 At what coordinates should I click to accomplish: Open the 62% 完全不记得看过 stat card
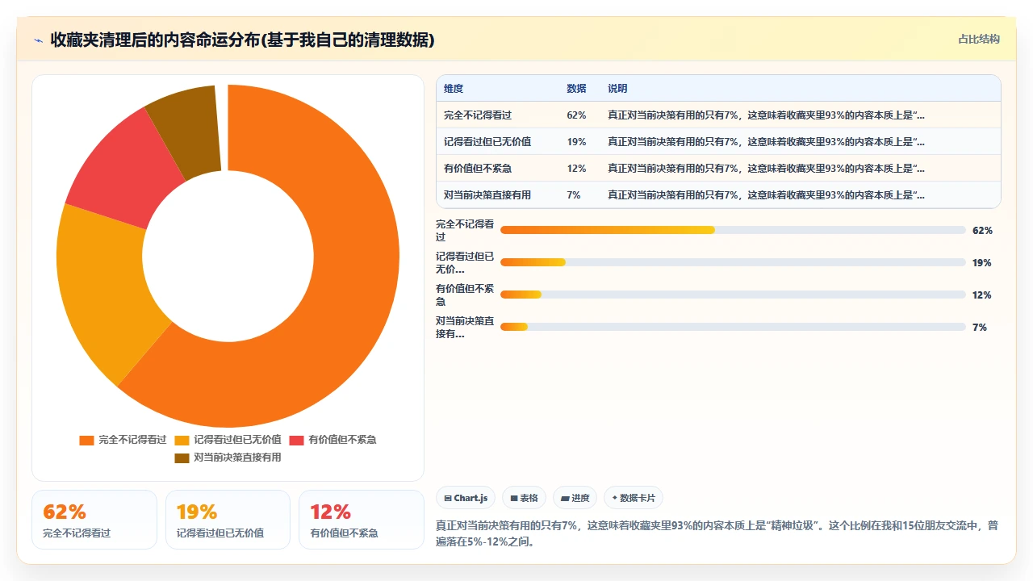point(94,520)
